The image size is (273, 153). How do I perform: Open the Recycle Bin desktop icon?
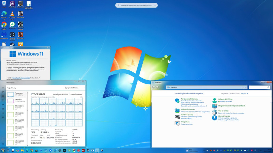[x=4, y=4]
